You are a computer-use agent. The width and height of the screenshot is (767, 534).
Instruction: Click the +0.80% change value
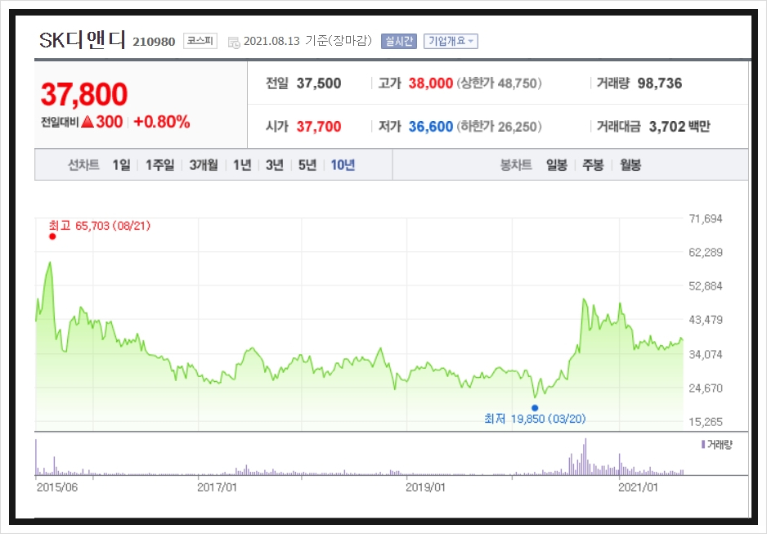[161, 122]
